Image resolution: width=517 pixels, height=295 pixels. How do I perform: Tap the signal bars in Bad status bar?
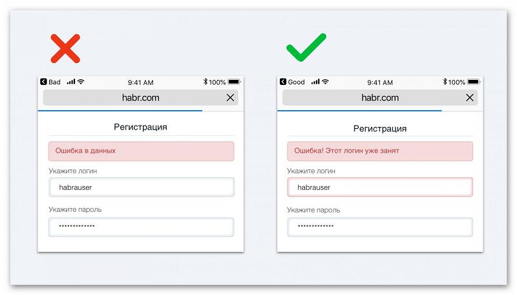71,81
